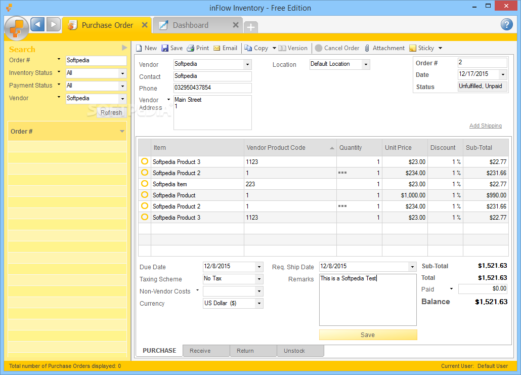Sort the Order # list header
The height and width of the screenshot is (375, 521).
[67, 131]
